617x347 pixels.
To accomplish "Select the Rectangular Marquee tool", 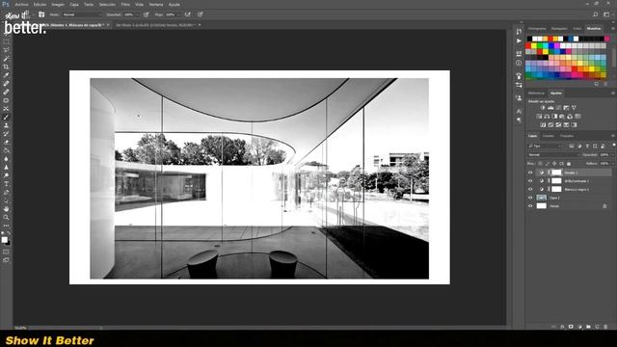I will [6, 41].
